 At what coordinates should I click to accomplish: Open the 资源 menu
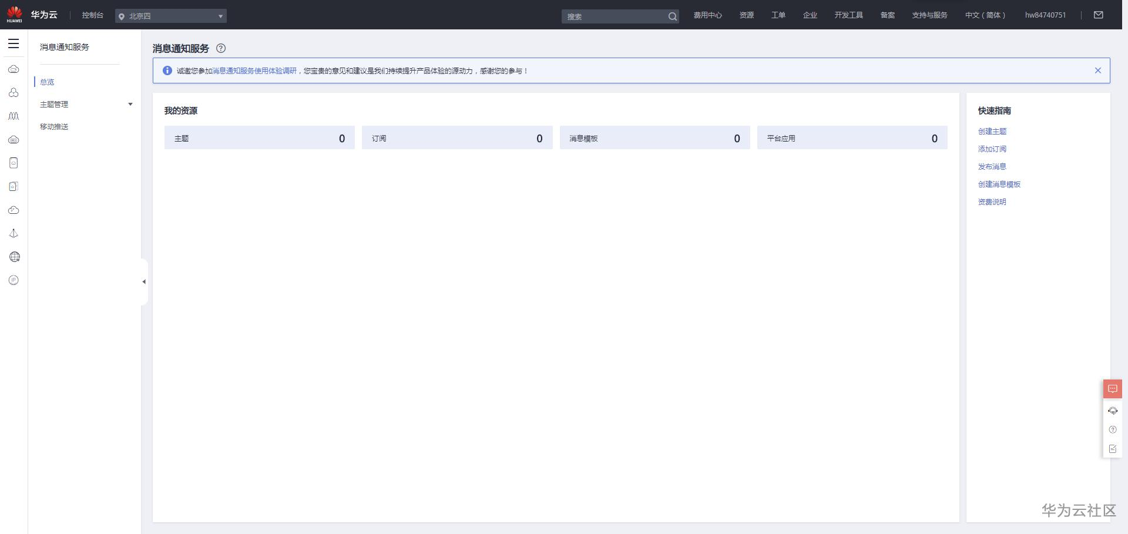click(746, 15)
